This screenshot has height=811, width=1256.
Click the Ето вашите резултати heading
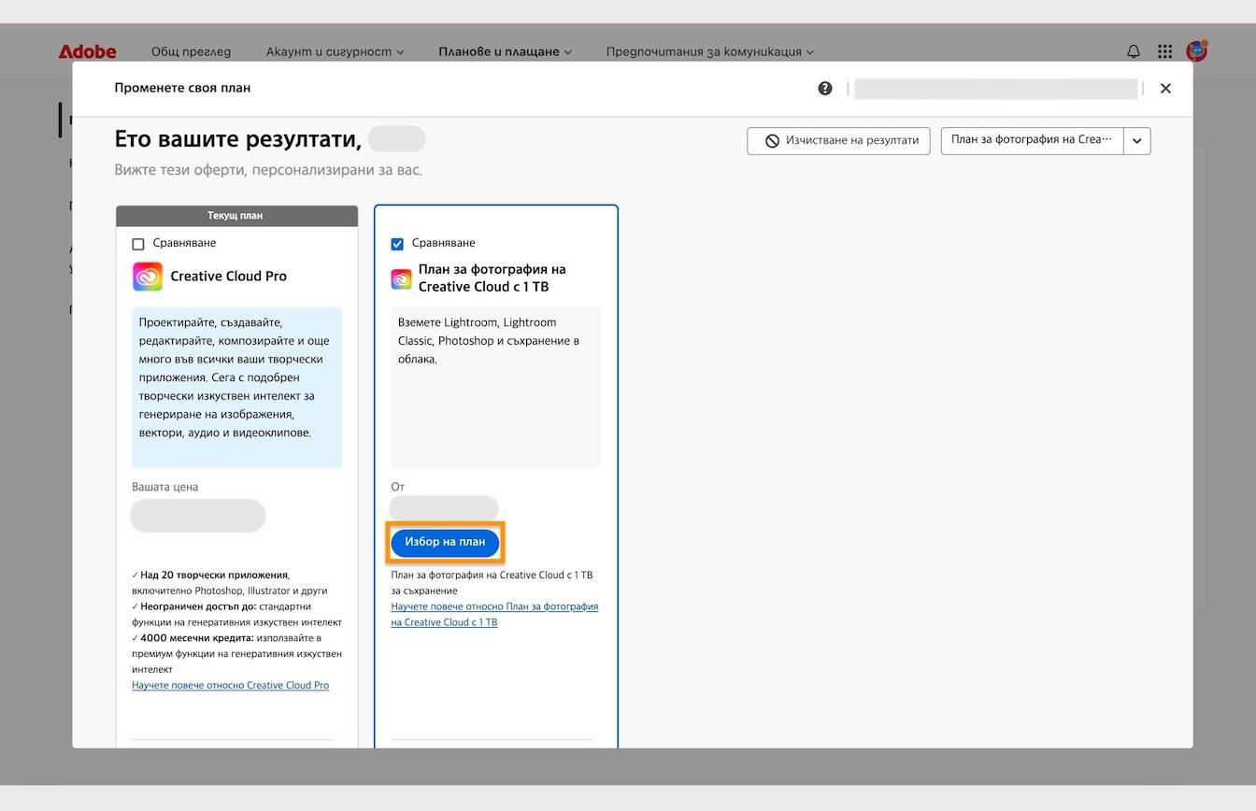click(x=237, y=139)
